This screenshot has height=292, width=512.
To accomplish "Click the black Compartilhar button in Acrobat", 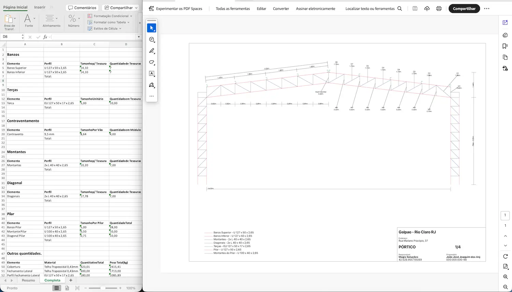I will tap(464, 9).
